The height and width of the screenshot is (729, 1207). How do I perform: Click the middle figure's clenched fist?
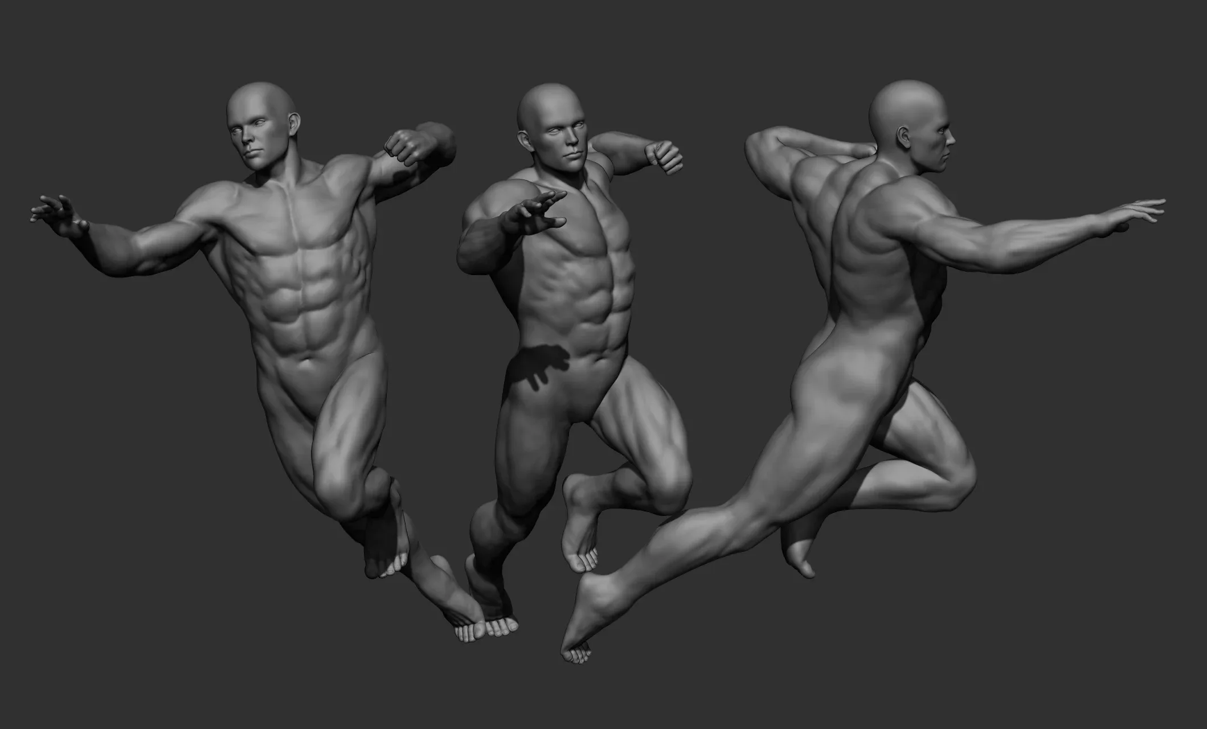tap(664, 157)
